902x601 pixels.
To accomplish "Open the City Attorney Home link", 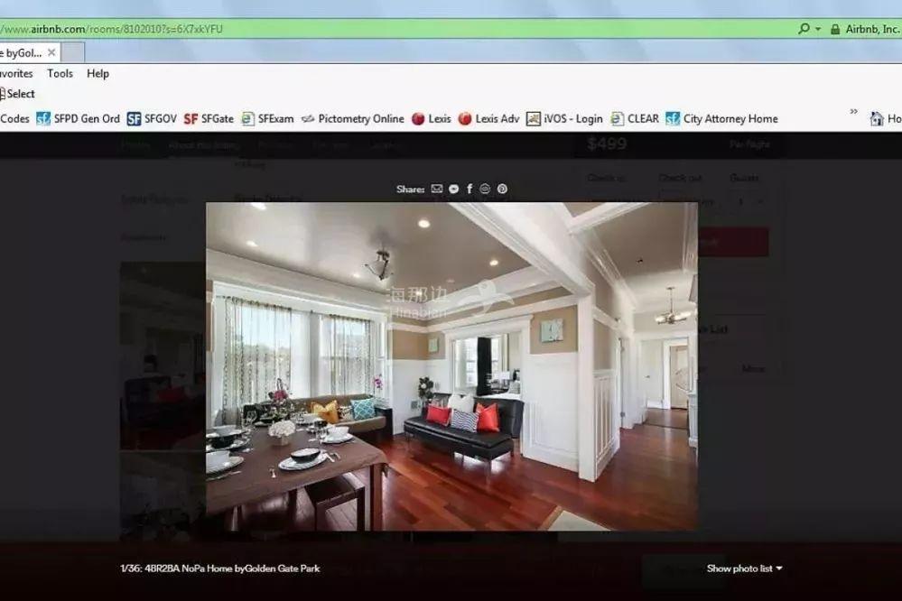I will [x=721, y=118].
